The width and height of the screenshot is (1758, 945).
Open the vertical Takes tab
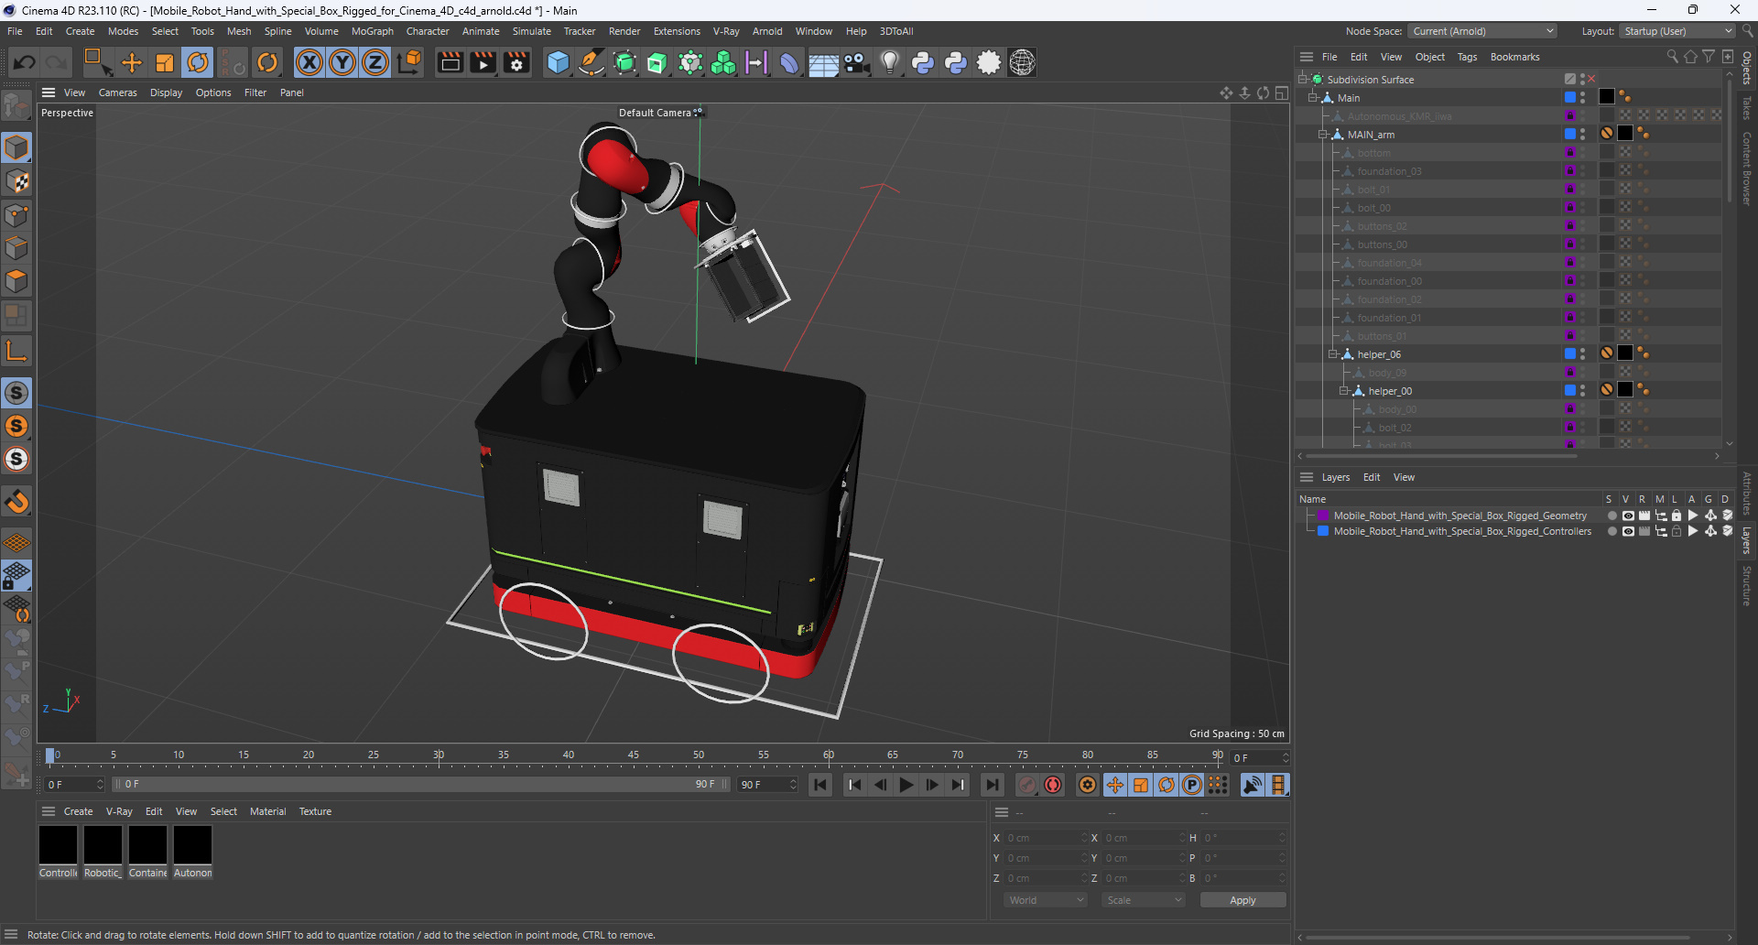point(1747,108)
